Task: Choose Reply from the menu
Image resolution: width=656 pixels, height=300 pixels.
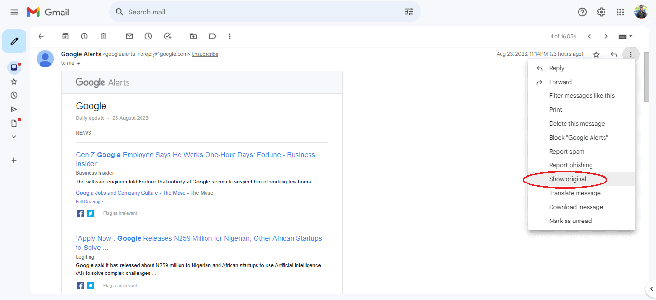Action: (x=582, y=68)
